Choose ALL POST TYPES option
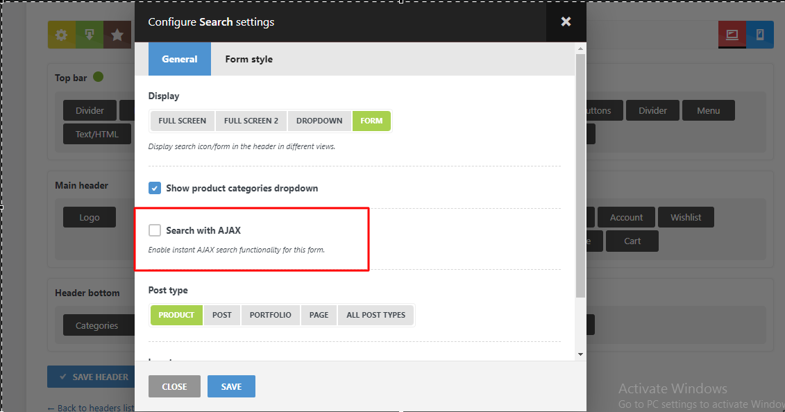This screenshot has height=412, width=785. [x=376, y=315]
